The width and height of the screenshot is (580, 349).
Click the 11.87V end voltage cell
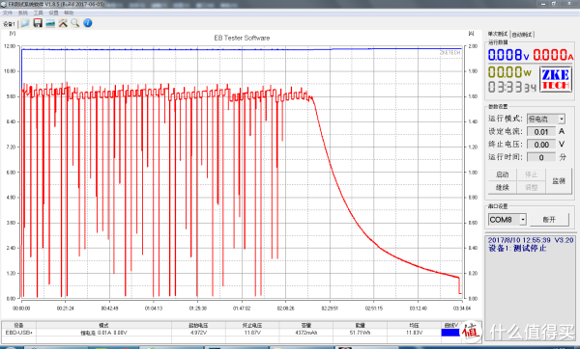click(252, 333)
